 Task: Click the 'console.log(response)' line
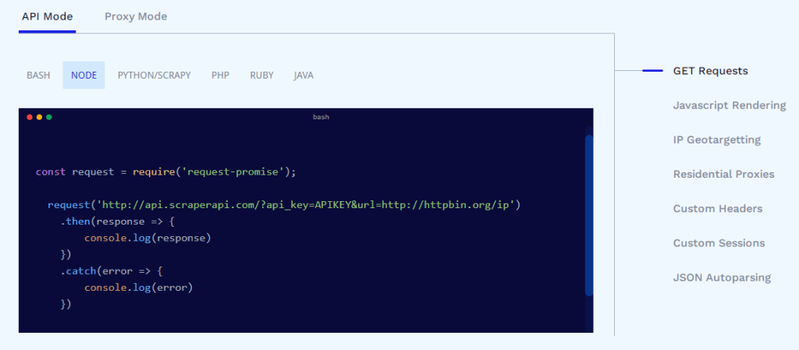coord(147,238)
